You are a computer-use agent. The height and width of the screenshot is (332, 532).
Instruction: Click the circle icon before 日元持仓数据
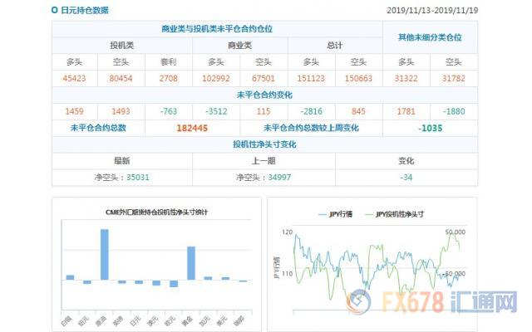coord(54,10)
